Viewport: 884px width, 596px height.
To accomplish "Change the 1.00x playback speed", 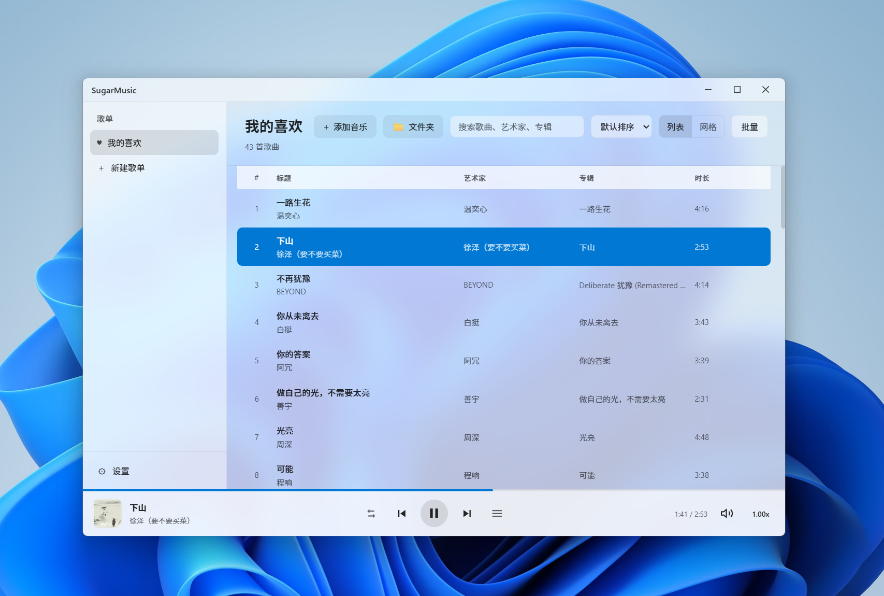I will (x=760, y=514).
